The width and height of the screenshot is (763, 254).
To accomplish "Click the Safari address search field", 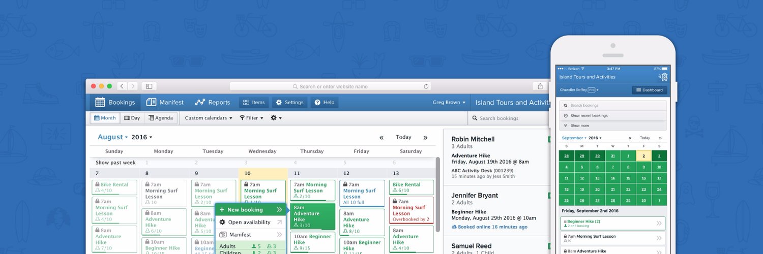I will pyautogui.click(x=330, y=86).
